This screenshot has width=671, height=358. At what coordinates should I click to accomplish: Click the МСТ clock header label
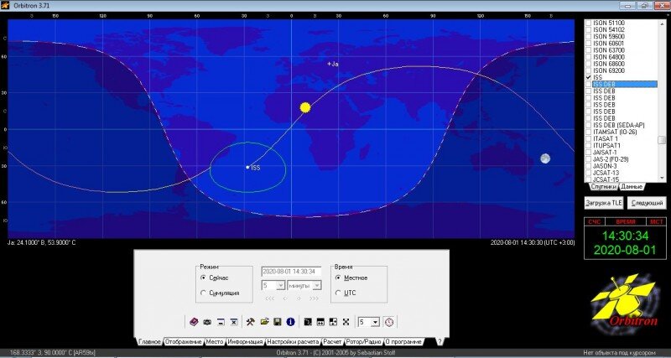coord(657,221)
